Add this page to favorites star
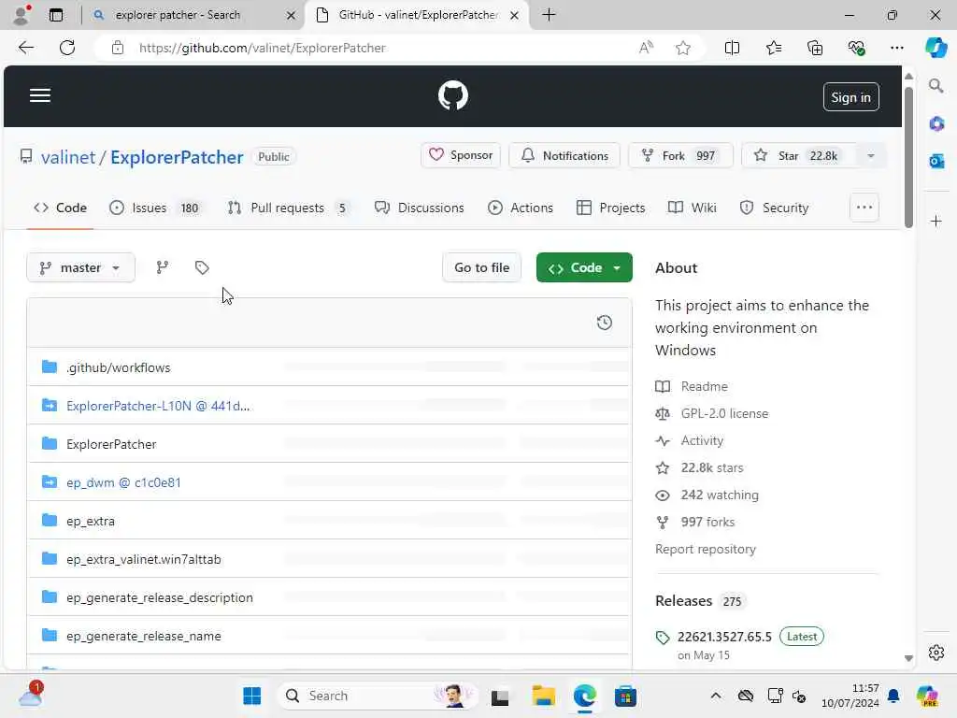Viewport: 957px width, 718px height. (683, 48)
